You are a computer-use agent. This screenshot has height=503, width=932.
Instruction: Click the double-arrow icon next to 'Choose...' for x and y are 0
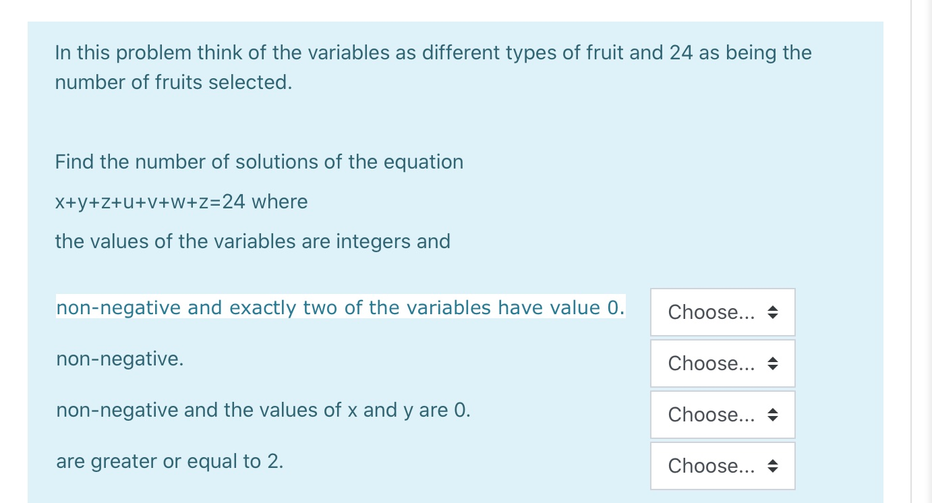click(x=773, y=415)
